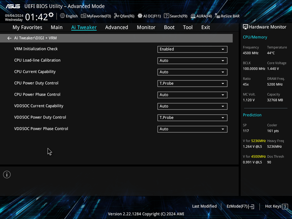The width and height of the screenshot is (292, 219).
Task: Toggle ReSize BAR option
Action: coord(227,16)
